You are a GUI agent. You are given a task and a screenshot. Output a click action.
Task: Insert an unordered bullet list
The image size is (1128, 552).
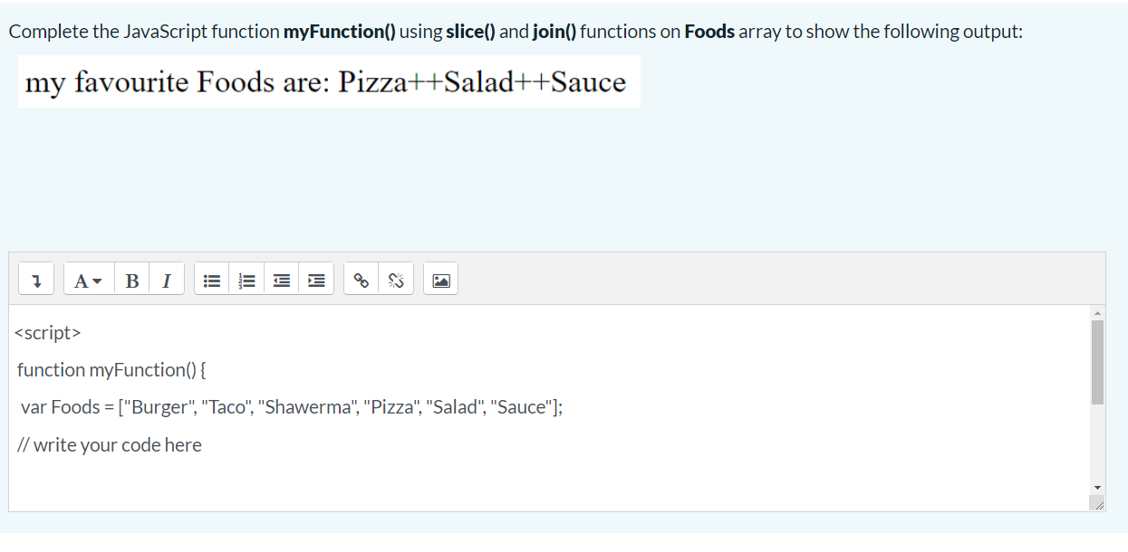pos(211,280)
